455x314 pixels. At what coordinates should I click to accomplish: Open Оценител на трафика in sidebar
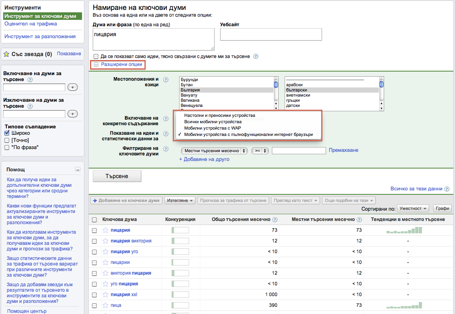(x=31, y=24)
